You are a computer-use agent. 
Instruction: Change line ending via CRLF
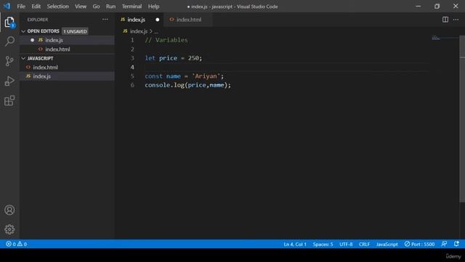coord(364,244)
